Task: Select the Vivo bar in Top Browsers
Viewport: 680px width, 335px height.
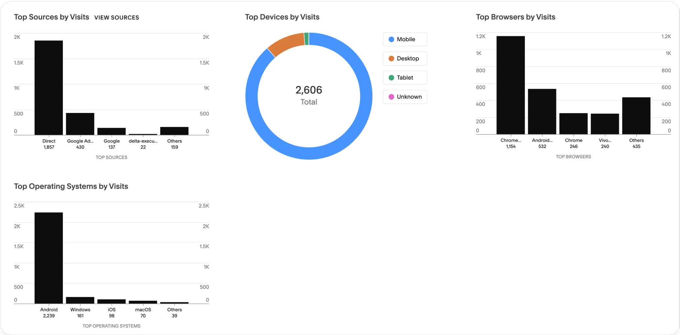Action: pos(605,124)
